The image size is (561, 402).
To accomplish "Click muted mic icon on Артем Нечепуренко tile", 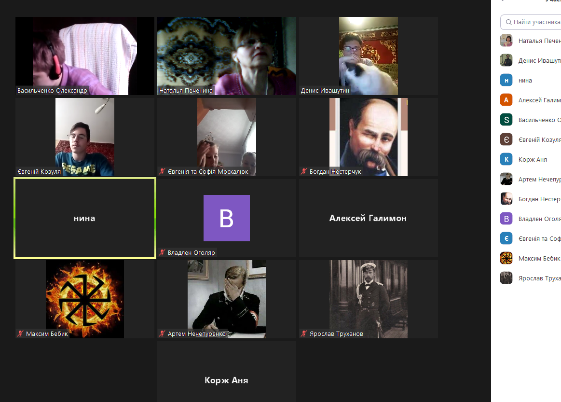I will click(x=162, y=333).
